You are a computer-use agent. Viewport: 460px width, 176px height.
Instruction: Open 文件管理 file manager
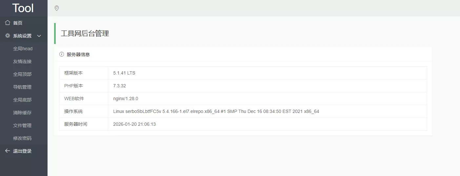pyautogui.click(x=22, y=125)
